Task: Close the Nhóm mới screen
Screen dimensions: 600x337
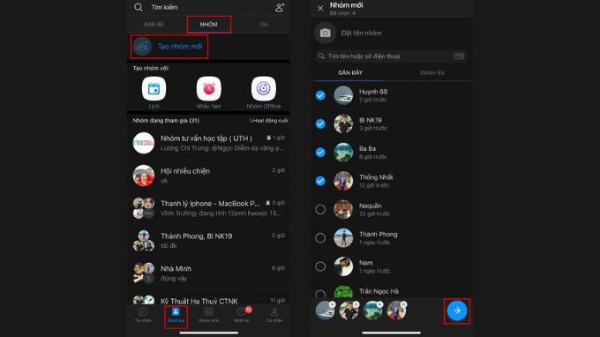Action: (x=320, y=8)
